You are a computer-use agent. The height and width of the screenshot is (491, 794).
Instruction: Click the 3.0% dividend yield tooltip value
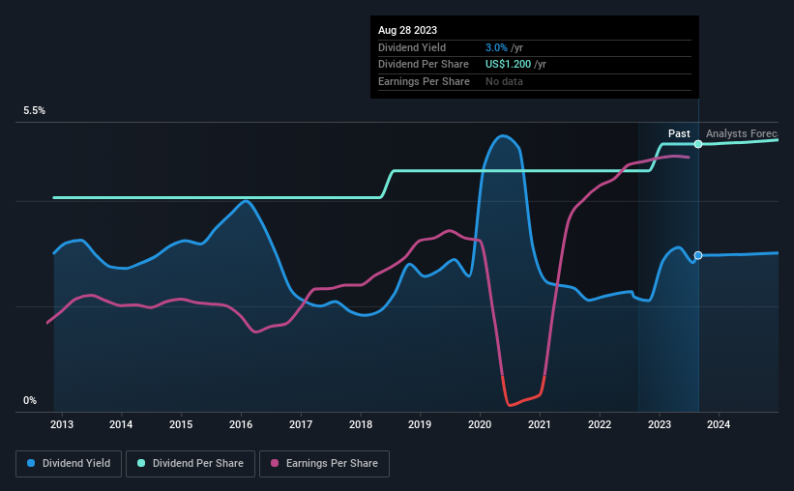496,47
